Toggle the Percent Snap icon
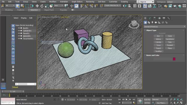Screen dimensions: 187x105 [91, 6]
